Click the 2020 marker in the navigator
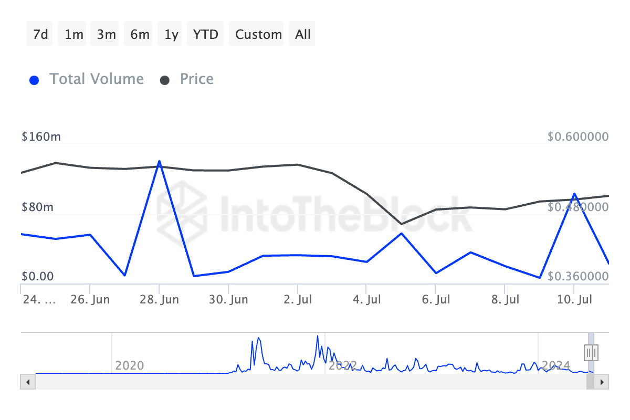 pyautogui.click(x=129, y=365)
